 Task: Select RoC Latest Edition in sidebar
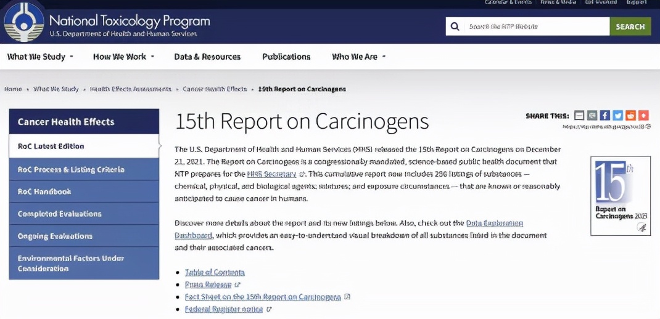(x=84, y=147)
